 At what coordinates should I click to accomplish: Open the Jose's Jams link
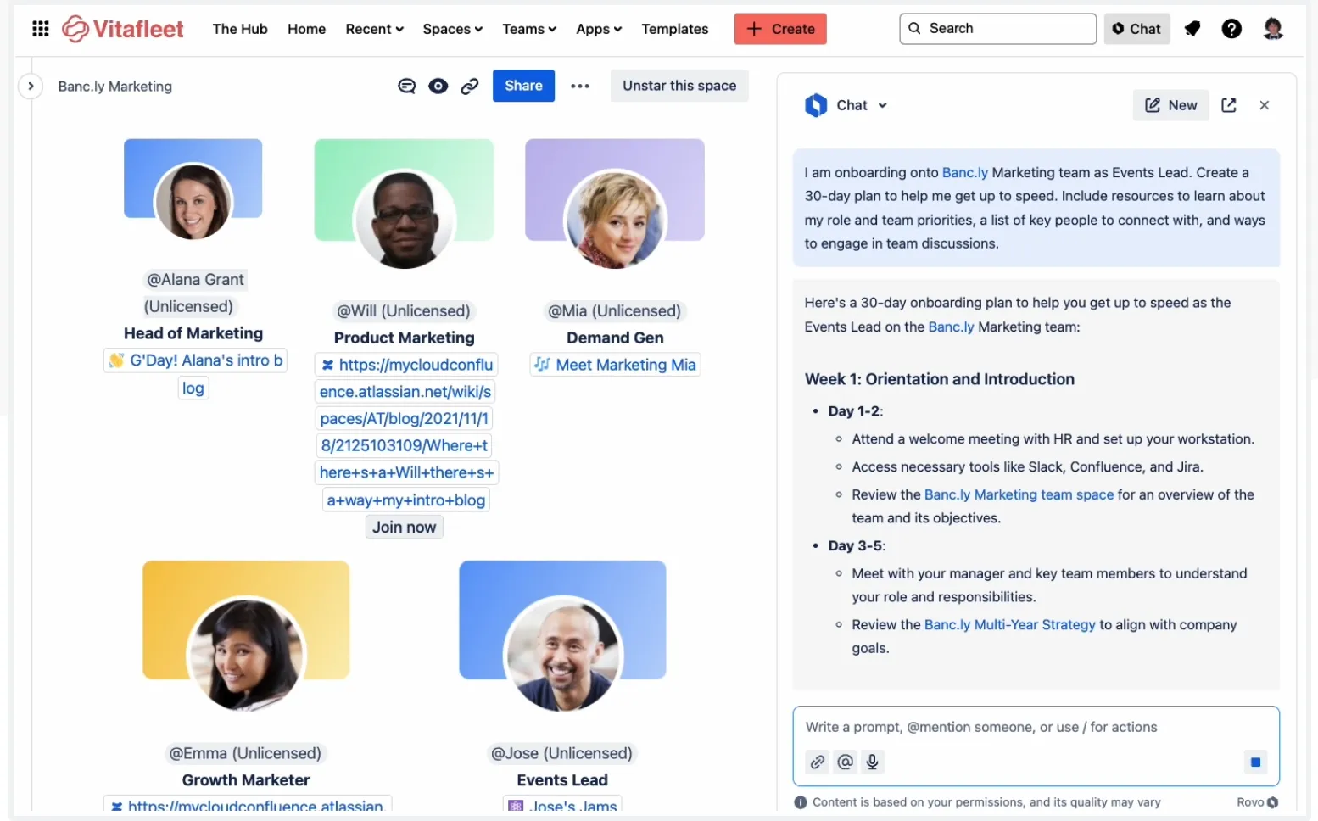point(562,805)
